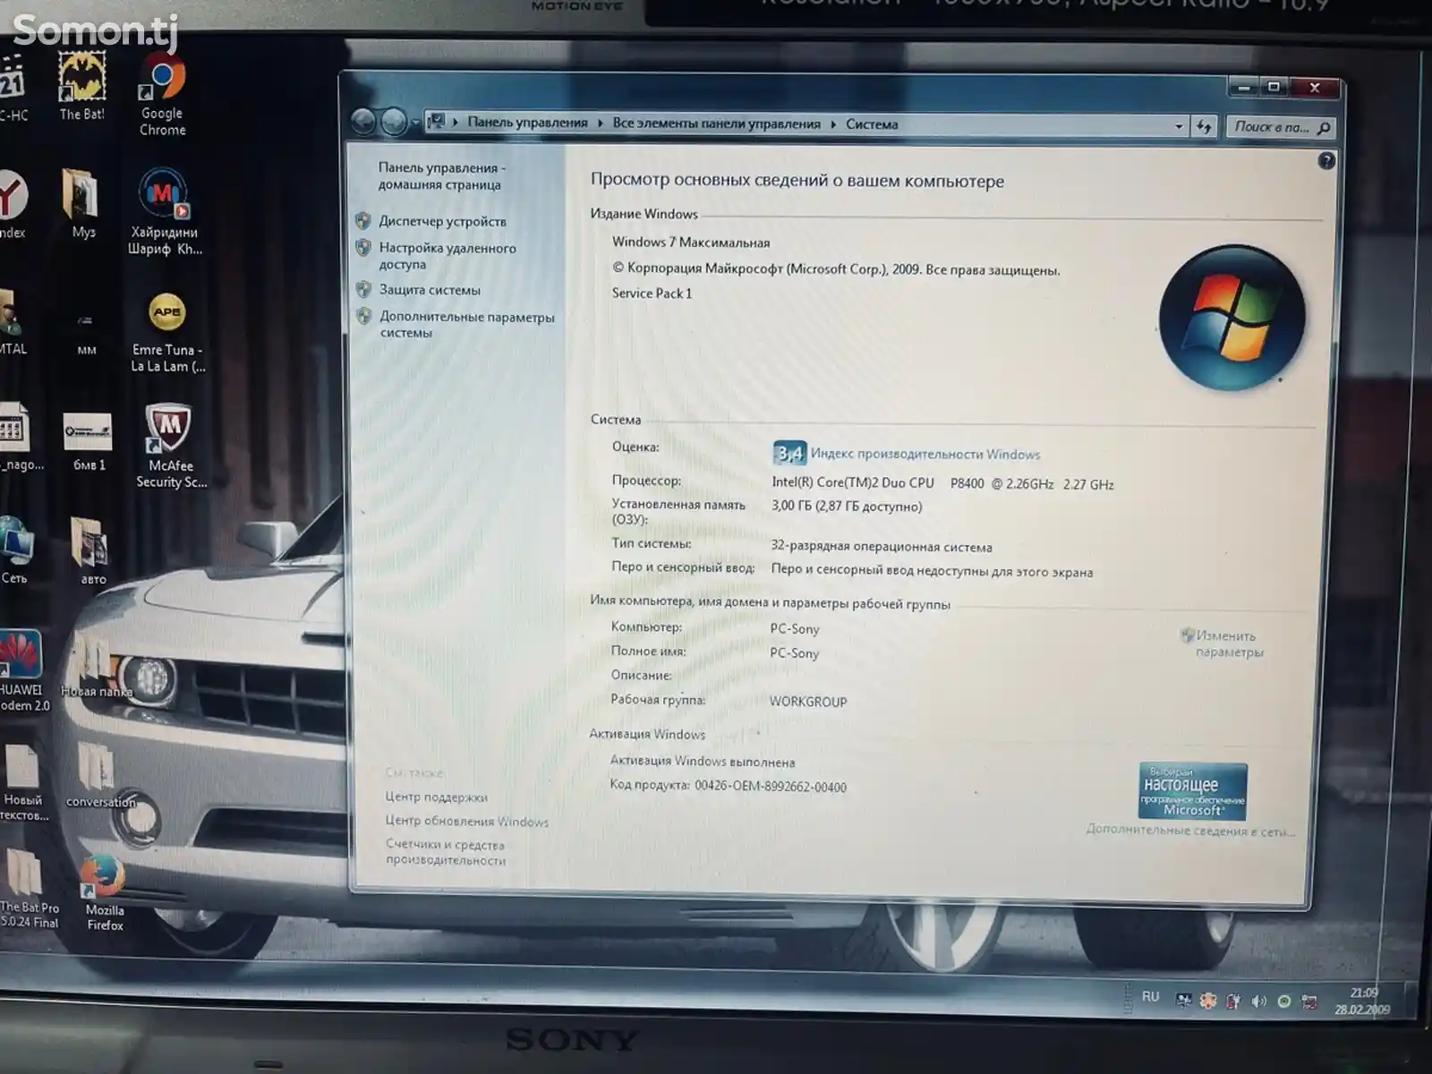
Task: Open Диспетчер устройств link
Action: (442, 221)
